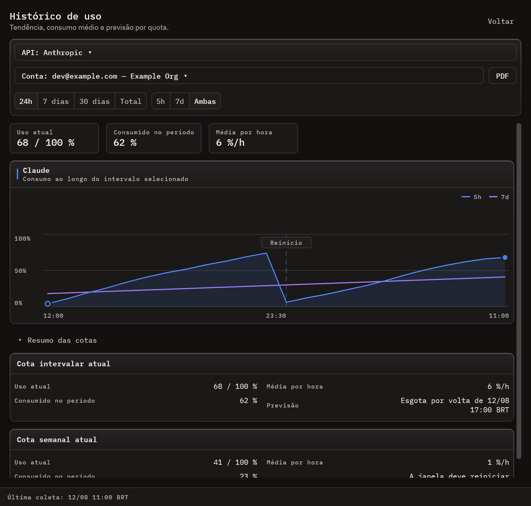Show only the 5h quota series
The width and height of the screenshot is (531, 506).
coord(161,101)
